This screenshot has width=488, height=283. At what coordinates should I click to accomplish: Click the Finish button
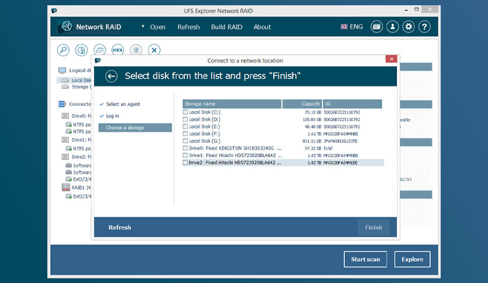374,227
